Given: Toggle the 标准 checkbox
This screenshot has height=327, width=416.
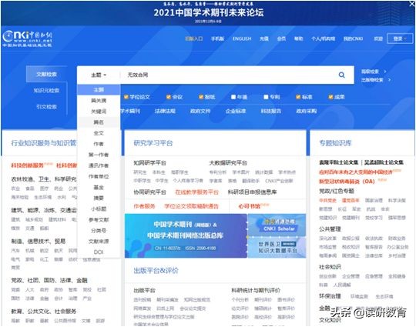Looking at the screenshot, I should click(x=298, y=97).
